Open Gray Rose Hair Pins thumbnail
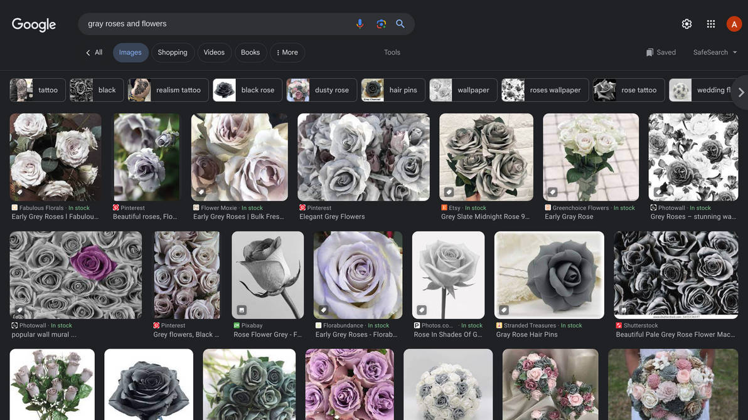Screen dimensions: 748x420 click(550, 275)
